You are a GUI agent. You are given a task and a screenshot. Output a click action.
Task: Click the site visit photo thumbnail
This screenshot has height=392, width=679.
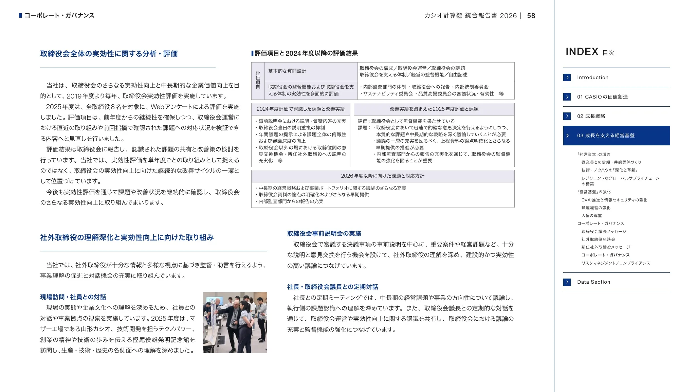[235, 323]
